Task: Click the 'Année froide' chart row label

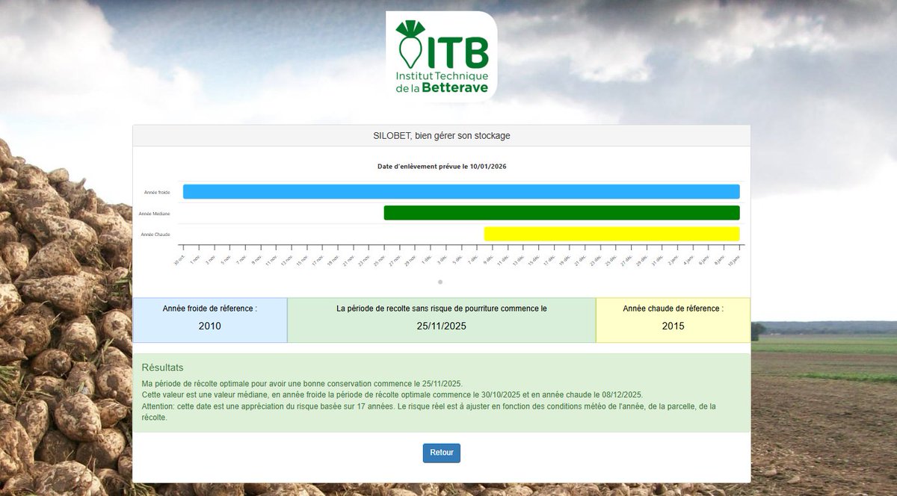Action: [157, 193]
